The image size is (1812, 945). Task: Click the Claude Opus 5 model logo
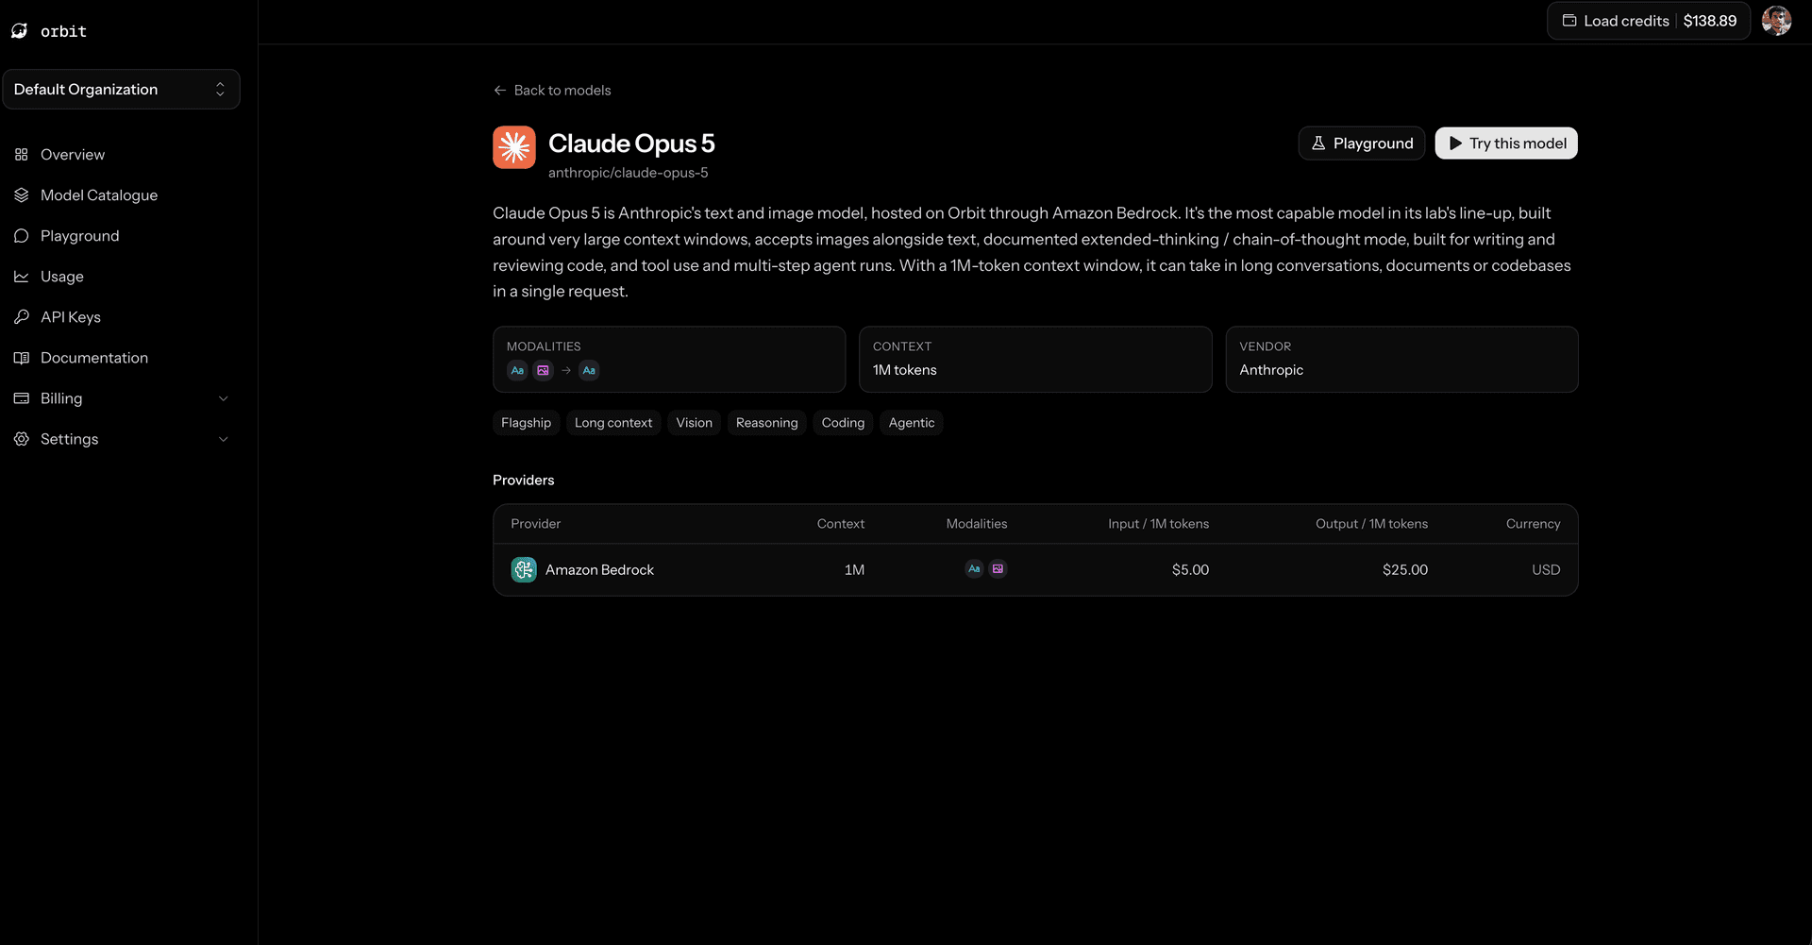[514, 147]
